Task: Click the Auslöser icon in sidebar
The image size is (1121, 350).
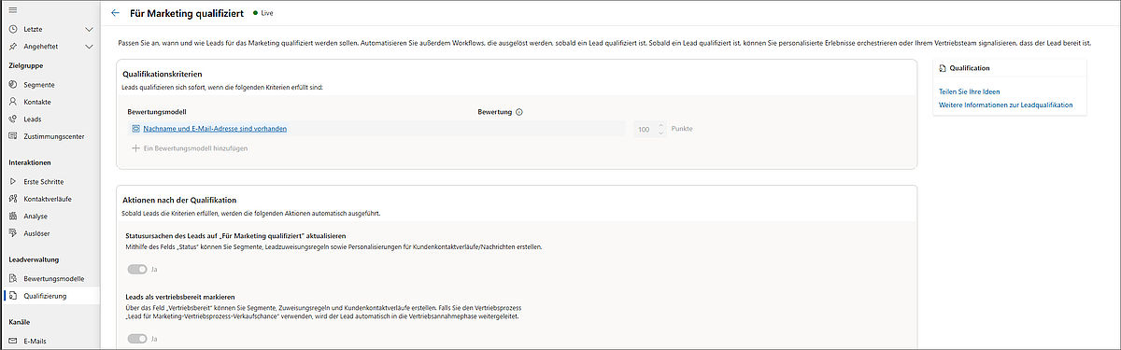Action: pos(12,232)
